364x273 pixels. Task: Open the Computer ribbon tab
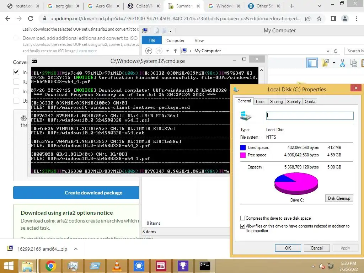(x=175, y=41)
